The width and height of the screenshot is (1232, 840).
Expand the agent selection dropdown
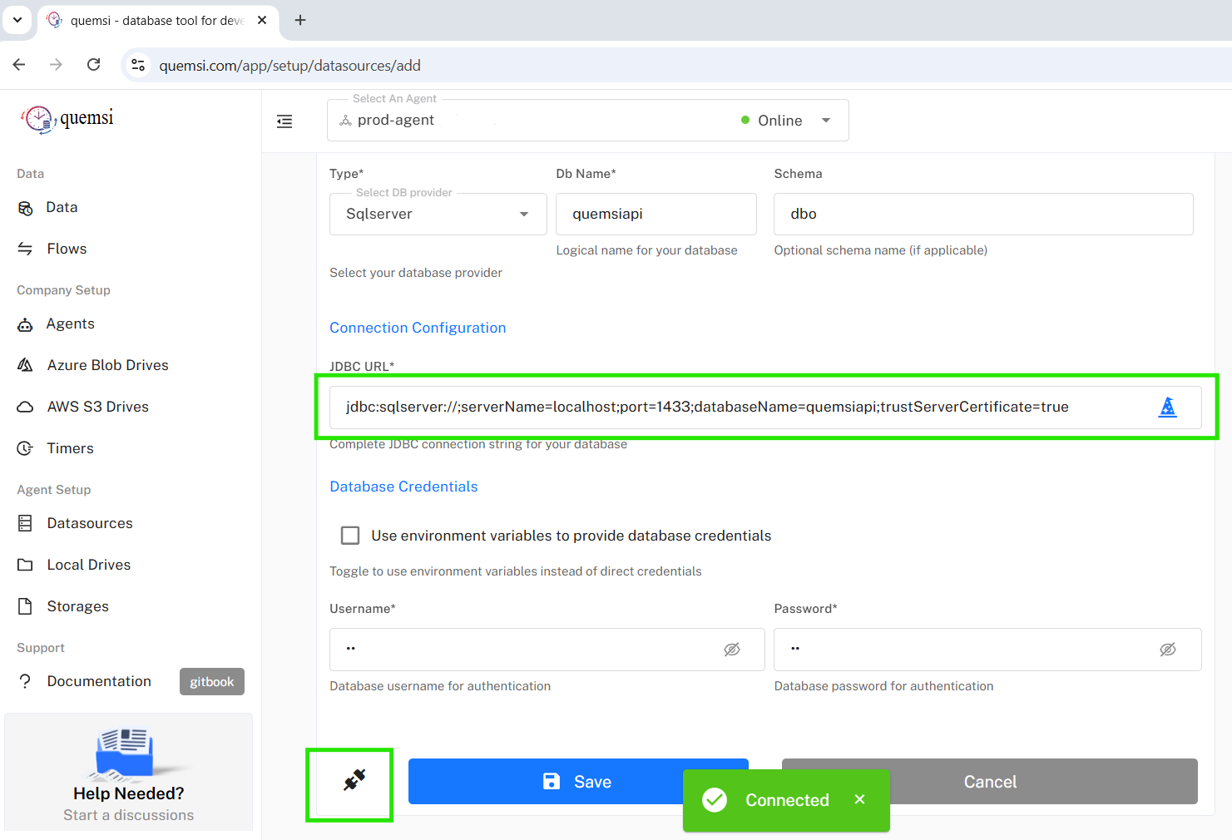(825, 120)
